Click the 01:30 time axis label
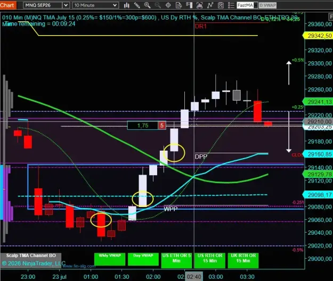 [x=121, y=277]
